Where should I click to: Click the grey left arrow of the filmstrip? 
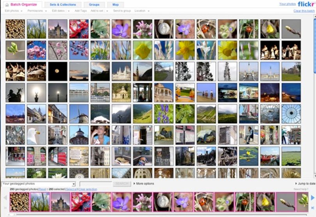coord(5,198)
